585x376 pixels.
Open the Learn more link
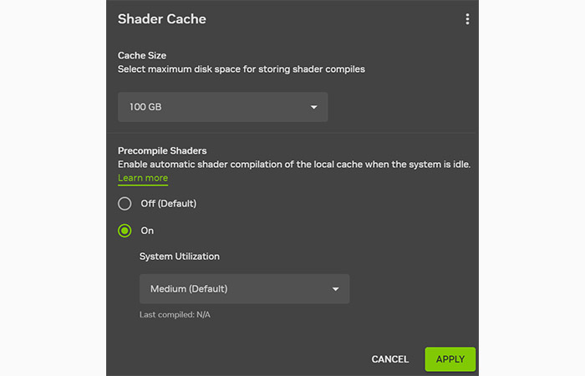pos(143,178)
